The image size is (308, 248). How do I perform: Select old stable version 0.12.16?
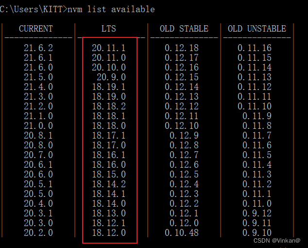pos(182,67)
